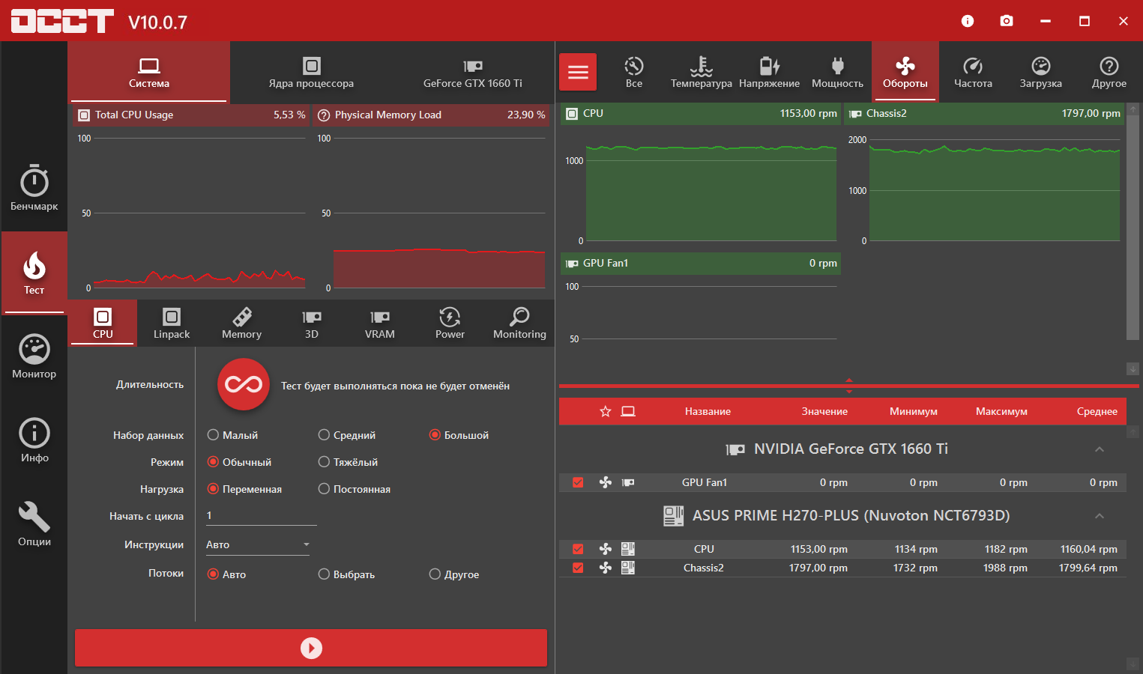Sort by Среднее column

coord(1097,411)
